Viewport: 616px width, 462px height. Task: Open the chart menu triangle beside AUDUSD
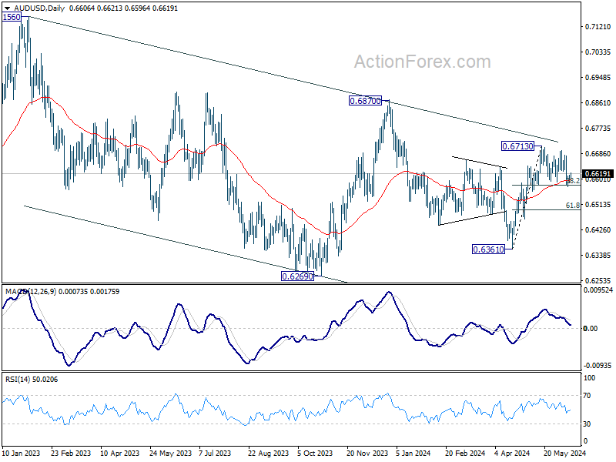7,8
